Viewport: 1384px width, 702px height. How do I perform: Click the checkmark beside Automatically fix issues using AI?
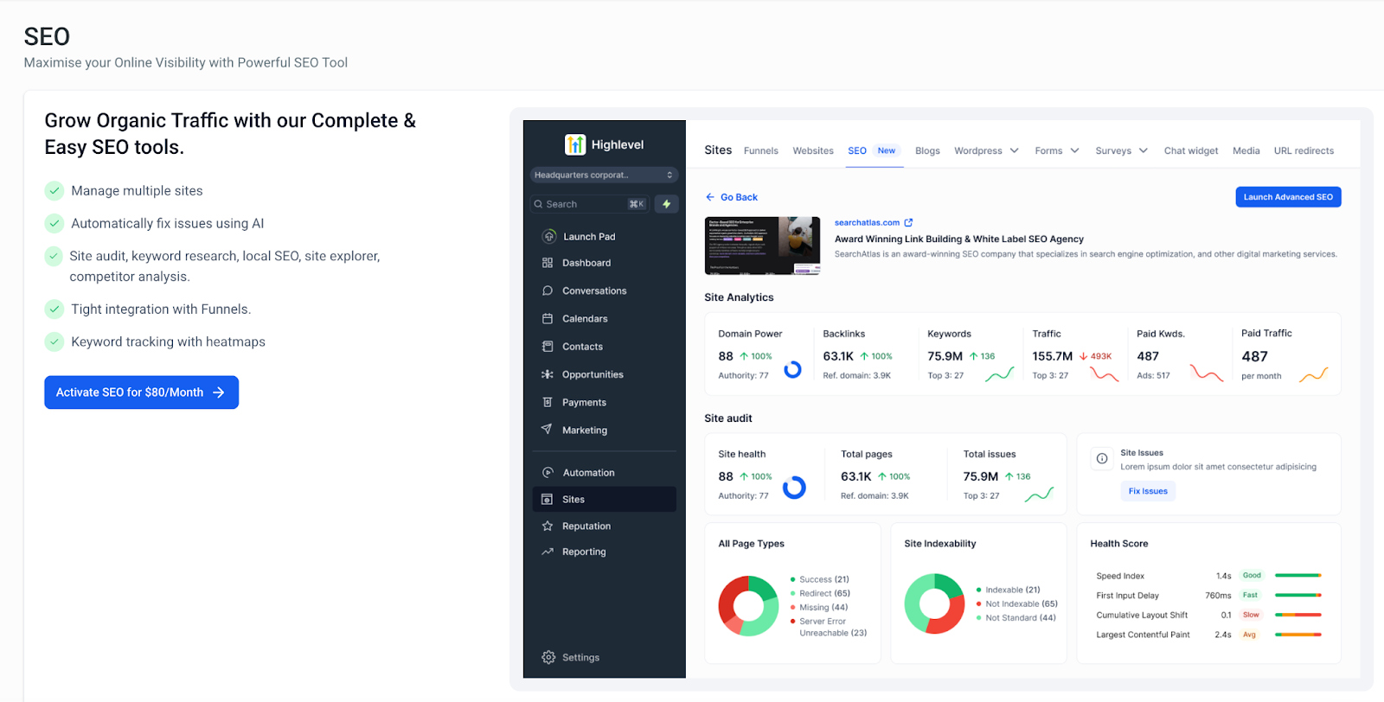pyautogui.click(x=54, y=223)
